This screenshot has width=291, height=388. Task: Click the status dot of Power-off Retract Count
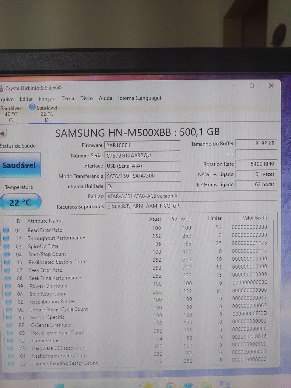pyautogui.click(x=10, y=333)
